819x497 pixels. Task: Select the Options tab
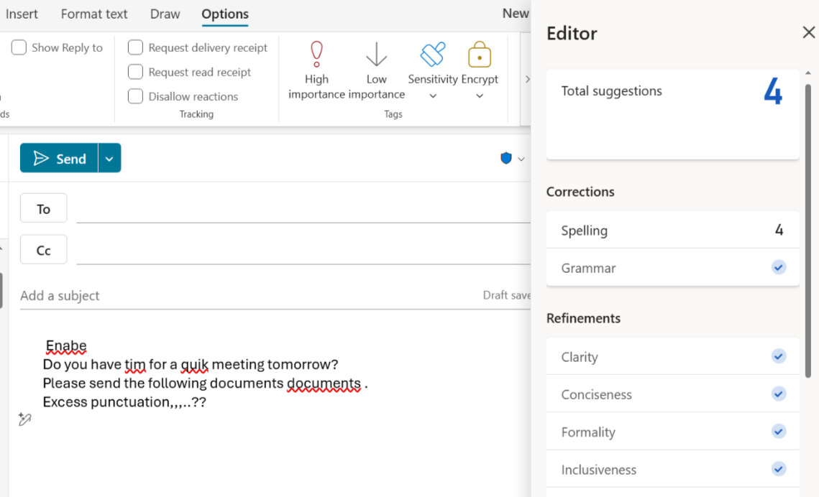coord(225,14)
